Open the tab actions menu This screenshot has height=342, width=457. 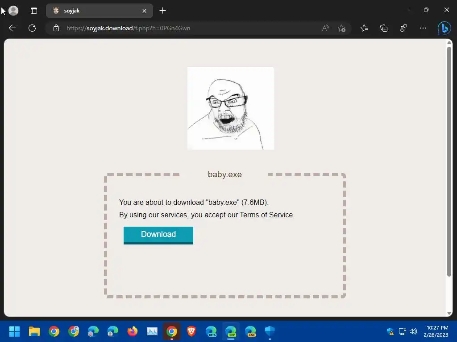tap(34, 11)
